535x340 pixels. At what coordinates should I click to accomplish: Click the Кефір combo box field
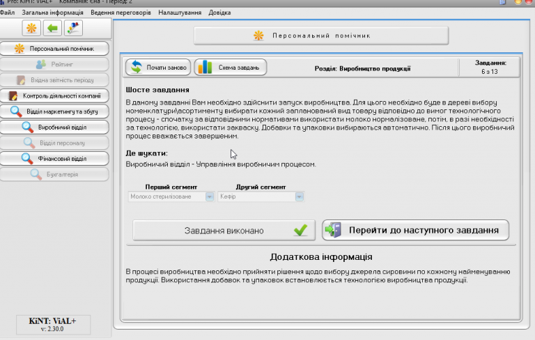(x=261, y=196)
